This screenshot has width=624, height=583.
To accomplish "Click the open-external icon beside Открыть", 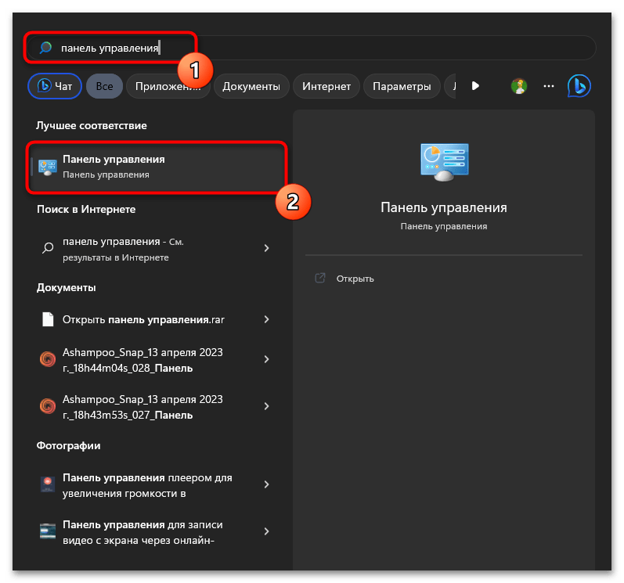I will [320, 278].
